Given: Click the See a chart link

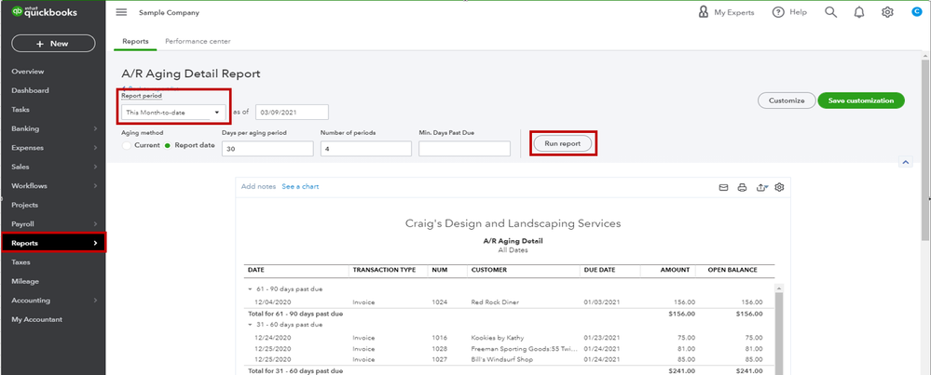Looking at the screenshot, I should [x=300, y=187].
